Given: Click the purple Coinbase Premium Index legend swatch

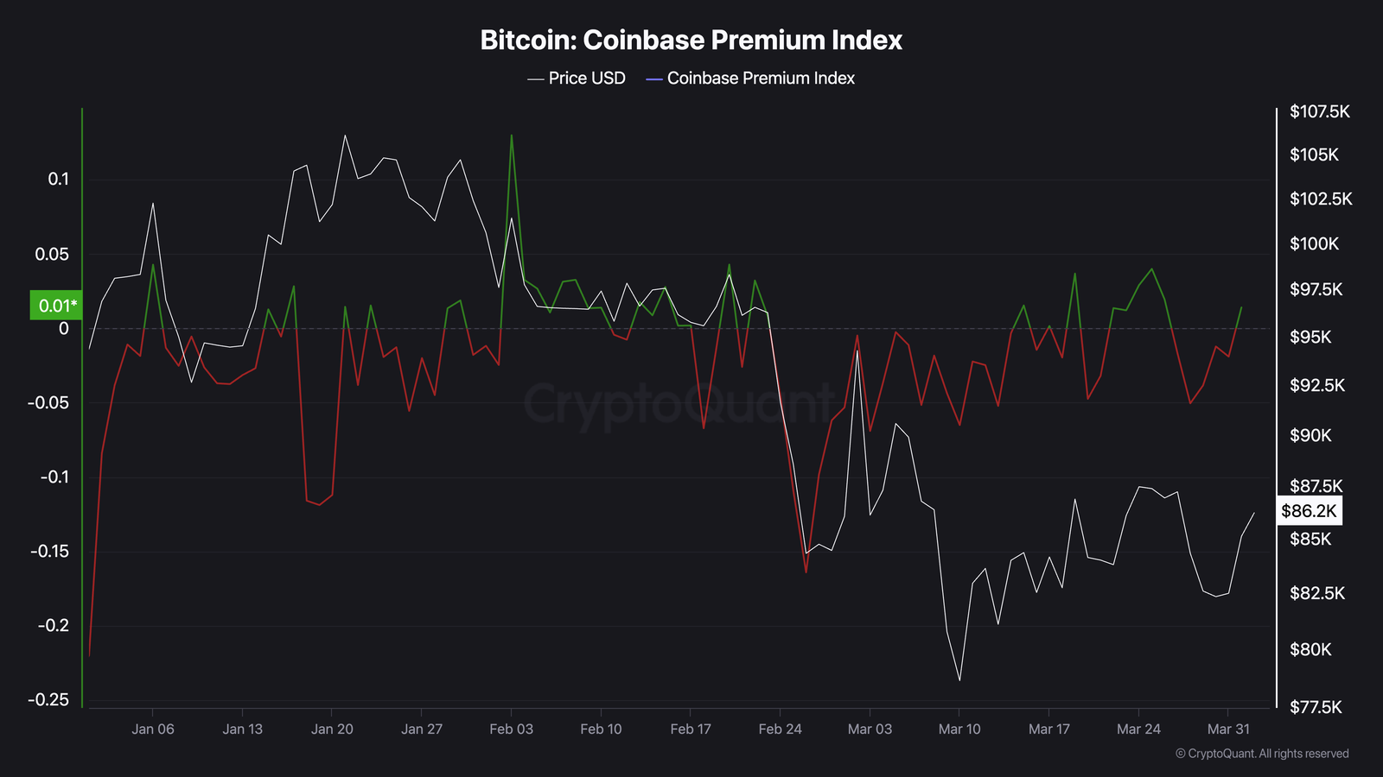Looking at the screenshot, I should click(654, 79).
